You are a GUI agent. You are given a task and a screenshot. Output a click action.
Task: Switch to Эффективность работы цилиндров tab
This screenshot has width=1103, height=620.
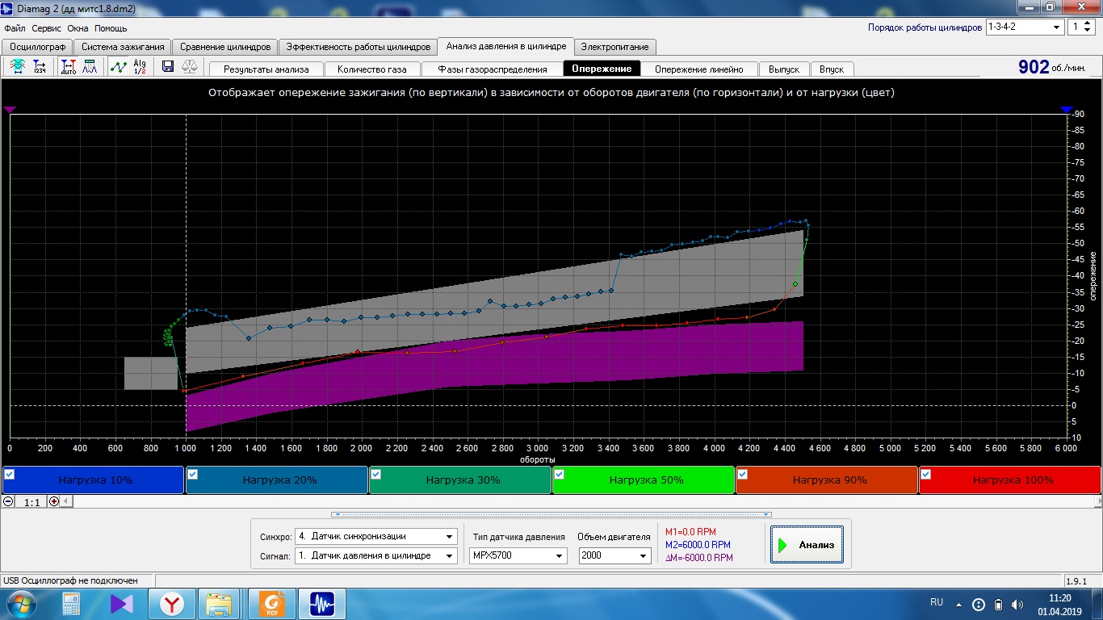(359, 47)
